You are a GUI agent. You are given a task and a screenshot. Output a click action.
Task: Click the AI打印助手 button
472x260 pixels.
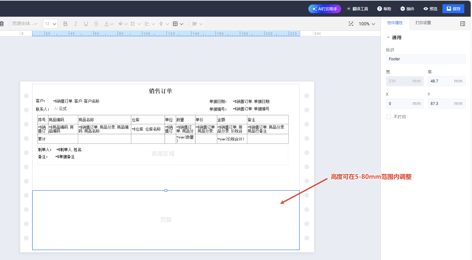tap(325, 9)
